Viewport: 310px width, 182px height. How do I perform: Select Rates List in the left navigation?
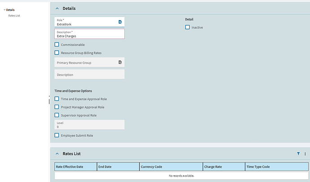tap(14, 16)
